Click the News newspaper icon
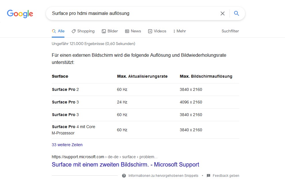Viewport: 285px width, 184px height. point(127,31)
